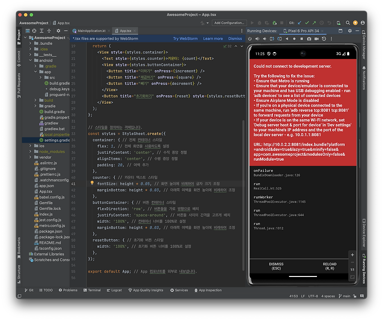Collapse AwesomeProject root node
The height and width of the screenshot is (320, 383).
click(25, 38)
